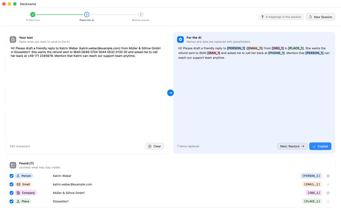Click the Restore answer step label
Viewport: 341px width, 213px height.
pos(141,20)
